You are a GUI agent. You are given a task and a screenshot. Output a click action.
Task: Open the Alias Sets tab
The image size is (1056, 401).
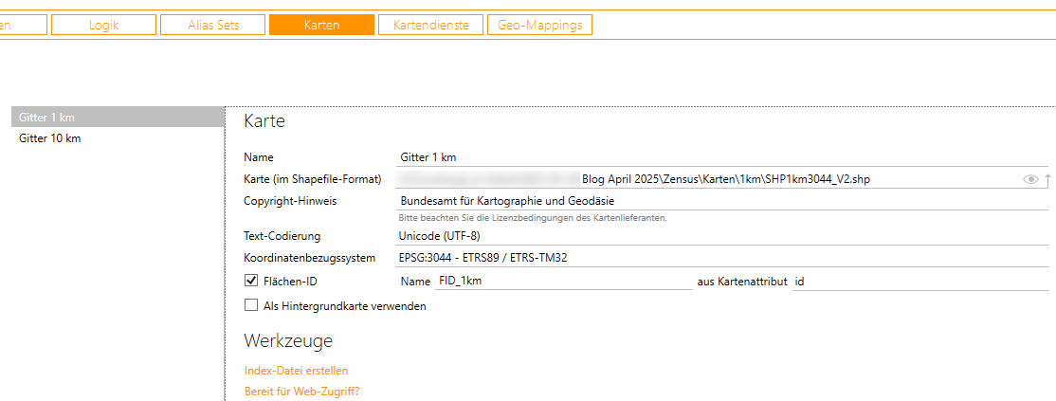coord(213,26)
